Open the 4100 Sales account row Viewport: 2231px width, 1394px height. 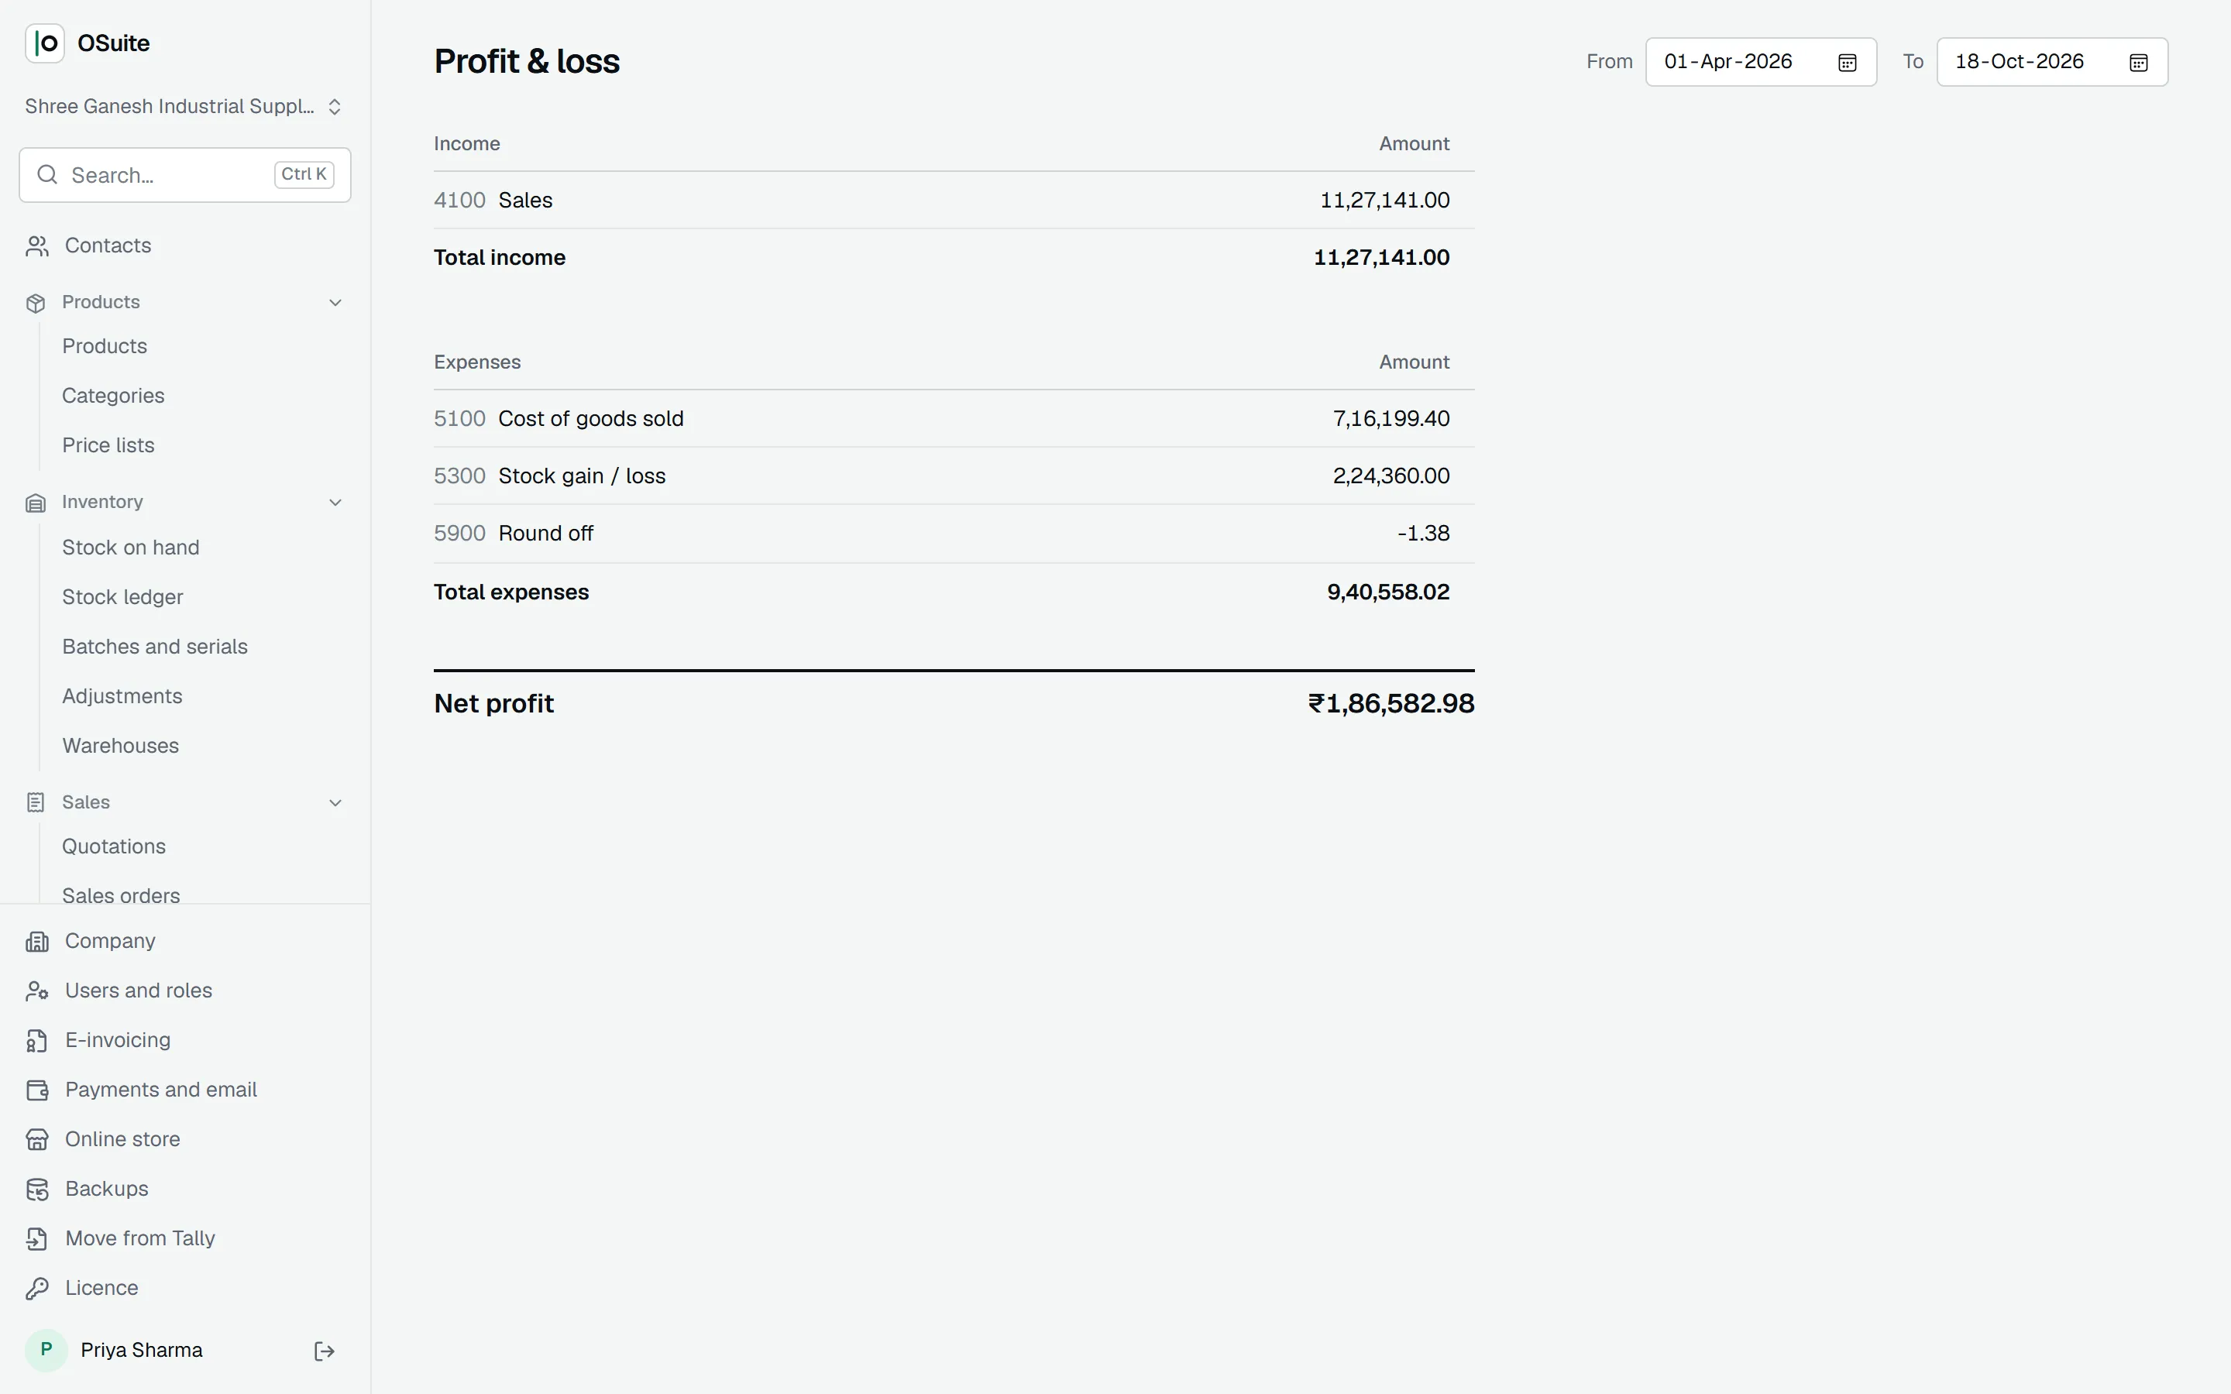tap(954, 200)
